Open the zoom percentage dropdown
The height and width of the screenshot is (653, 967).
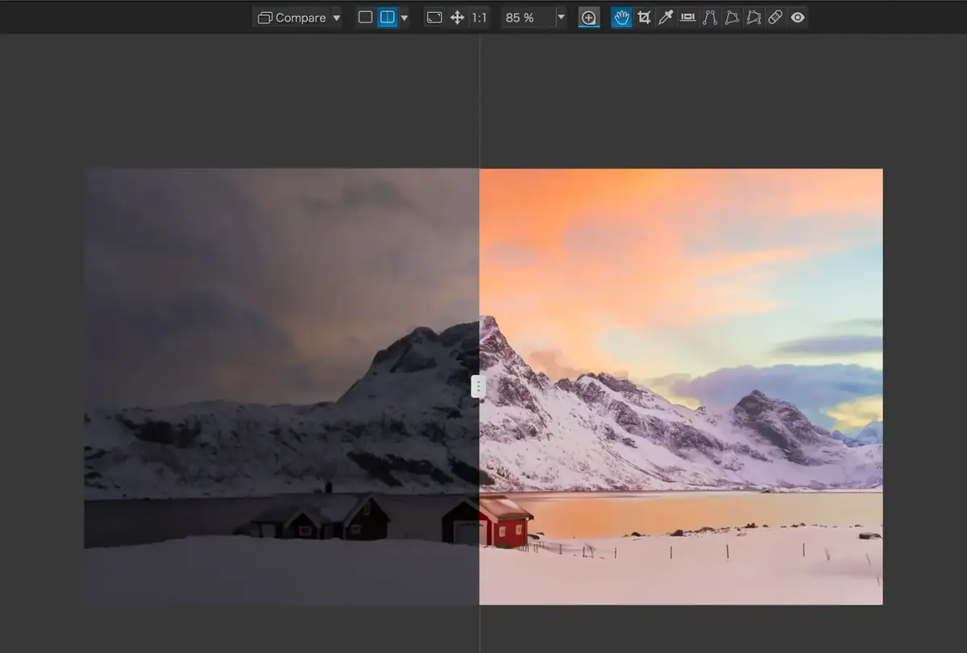pyautogui.click(x=561, y=17)
